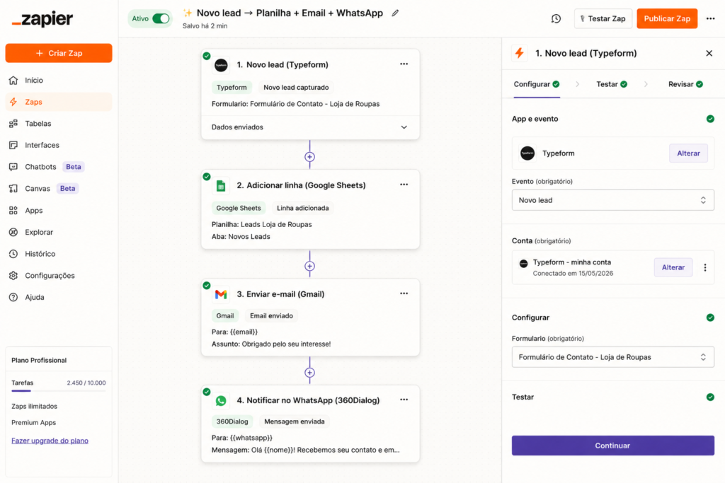The image size is (725, 483).
Task: Click the Continuar button
Action: pyautogui.click(x=612, y=446)
